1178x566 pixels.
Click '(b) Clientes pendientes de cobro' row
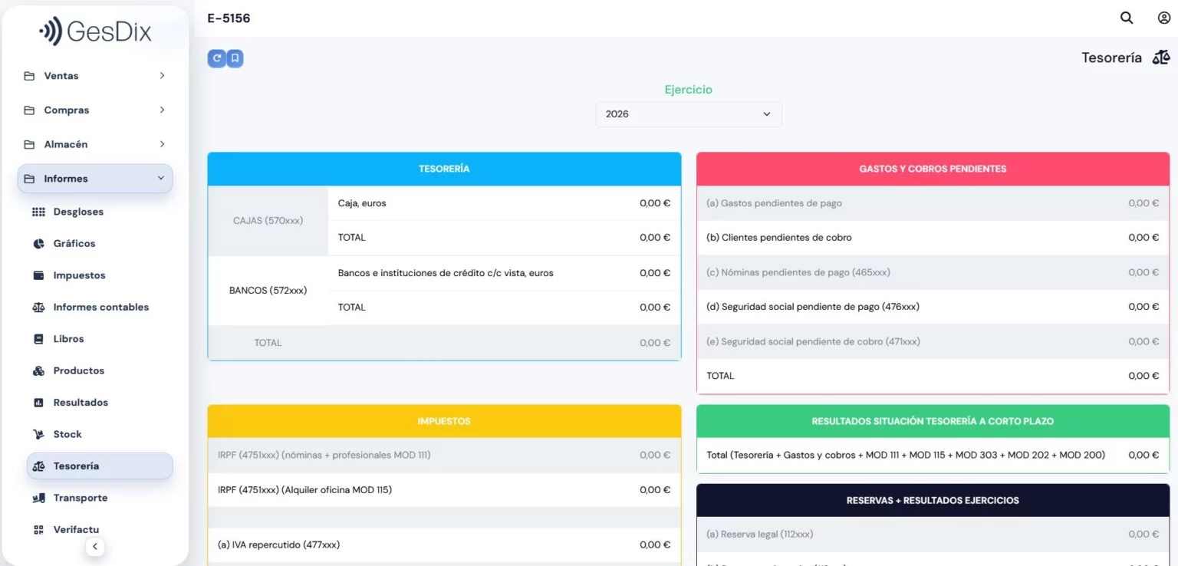(x=933, y=238)
